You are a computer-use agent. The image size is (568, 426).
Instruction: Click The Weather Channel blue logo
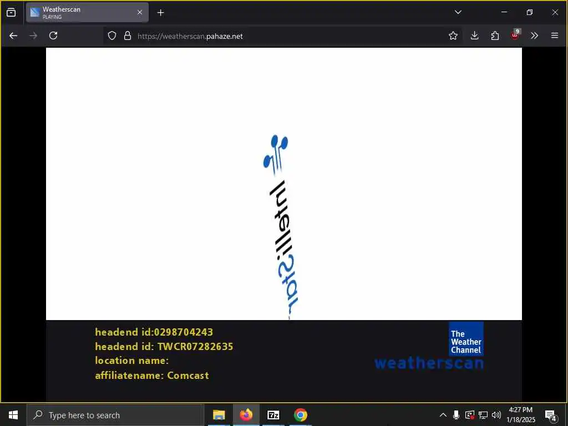(466, 339)
